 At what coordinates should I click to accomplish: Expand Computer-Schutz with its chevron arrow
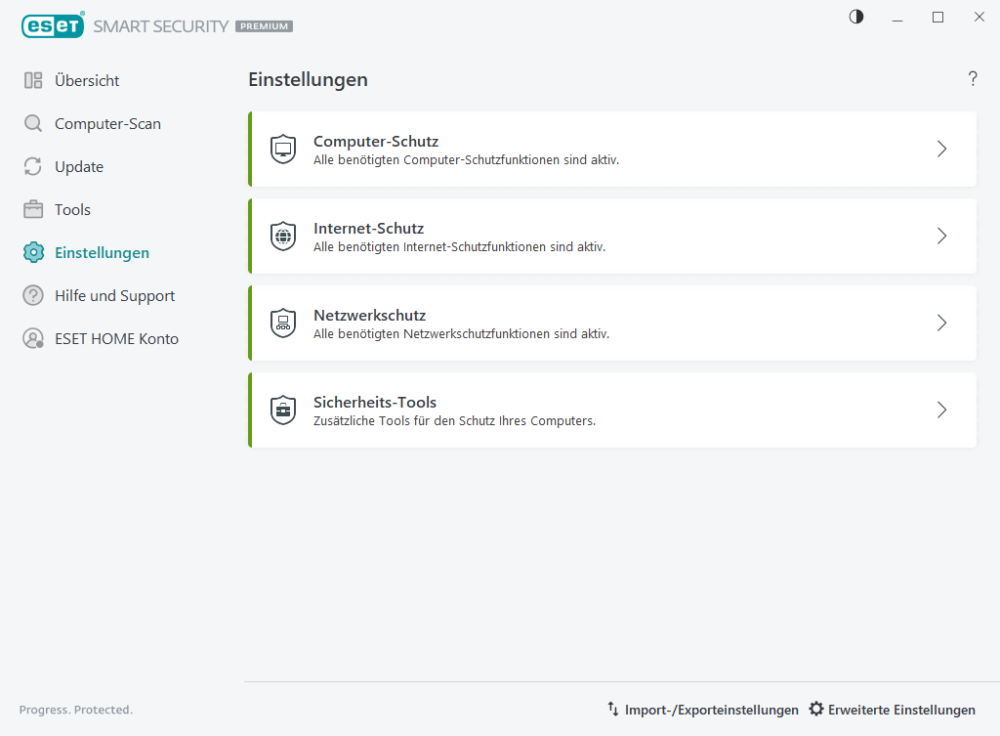941,150
